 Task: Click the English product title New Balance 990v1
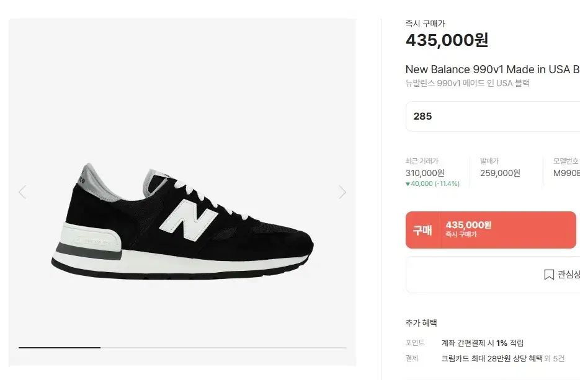coord(493,69)
